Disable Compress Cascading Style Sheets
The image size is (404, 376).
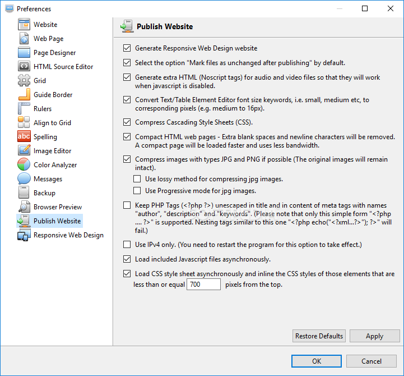pyautogui.click(x=127, y=122)
